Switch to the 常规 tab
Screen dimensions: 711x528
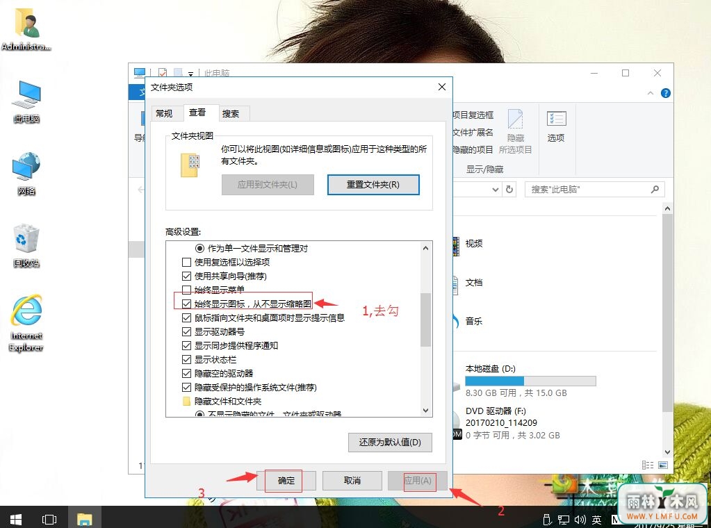[x=164, y=114]
